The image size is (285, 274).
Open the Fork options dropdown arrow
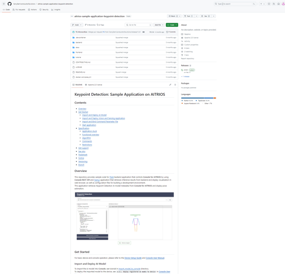click(x=197, y=16)
